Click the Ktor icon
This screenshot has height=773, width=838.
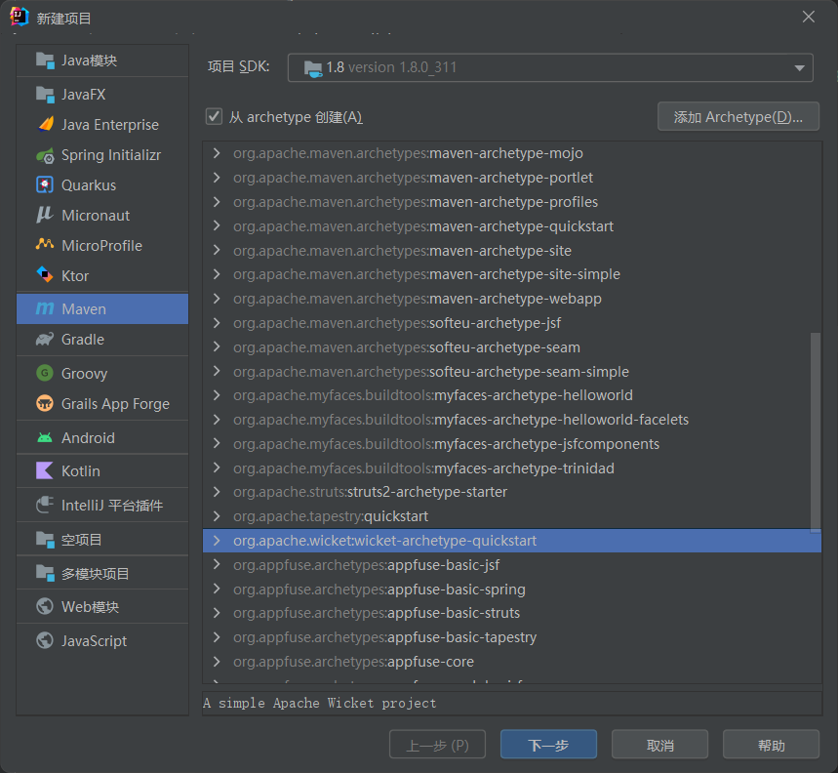click(45, 275)
